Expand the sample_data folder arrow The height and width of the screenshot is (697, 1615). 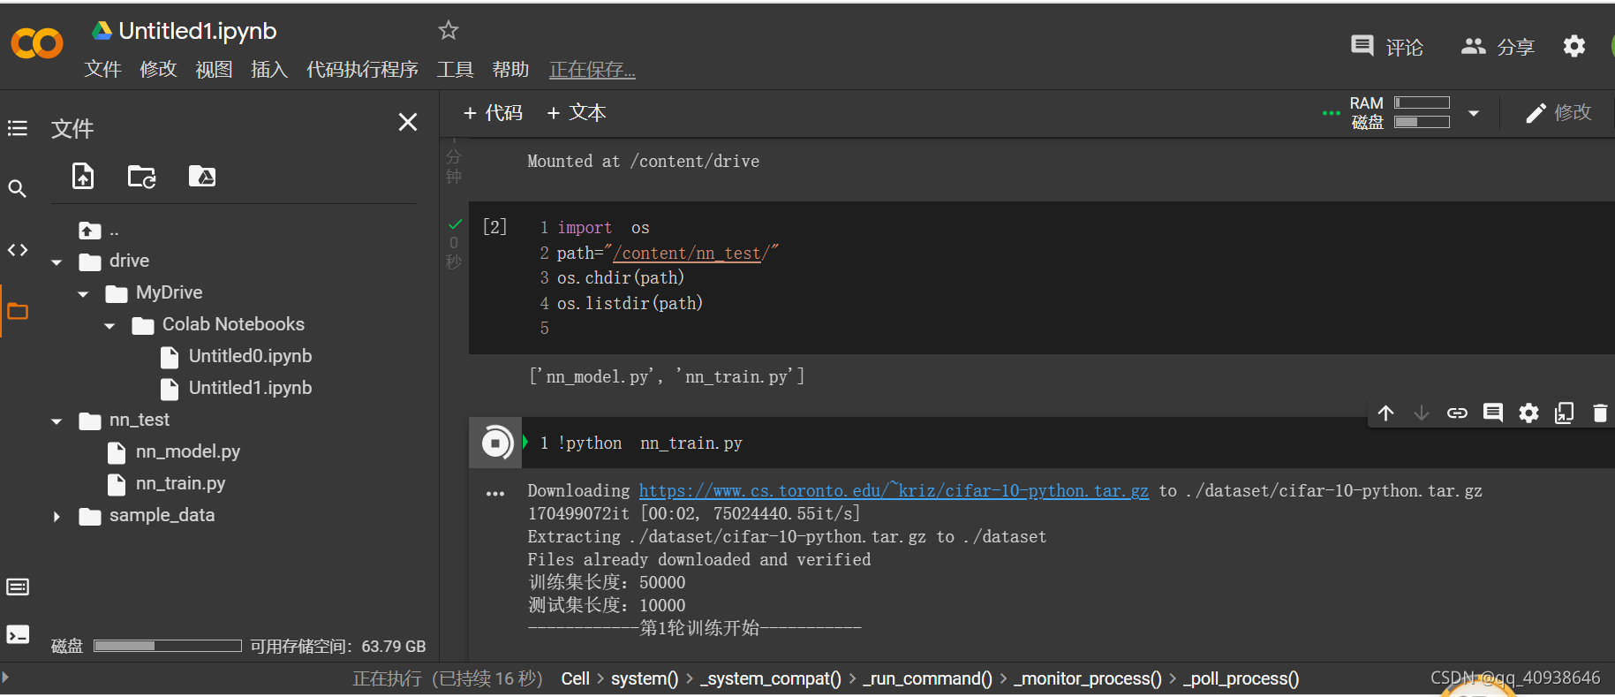pos(57,517)
